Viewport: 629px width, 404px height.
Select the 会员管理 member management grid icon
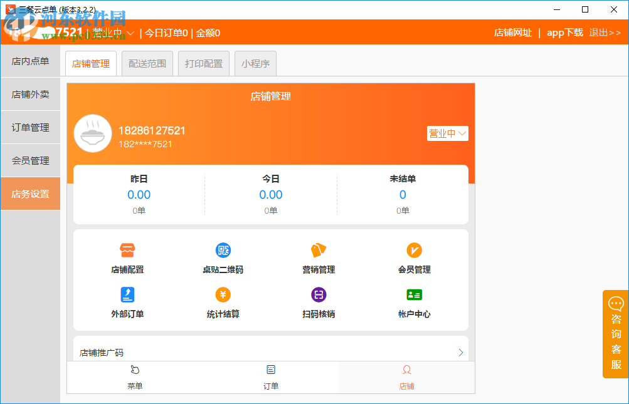click(414, 257)
